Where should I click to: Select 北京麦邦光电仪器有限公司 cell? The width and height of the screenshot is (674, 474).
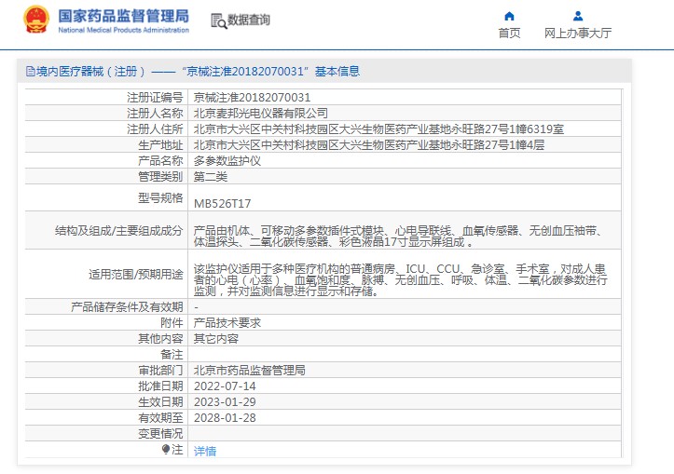coord(260,114)
